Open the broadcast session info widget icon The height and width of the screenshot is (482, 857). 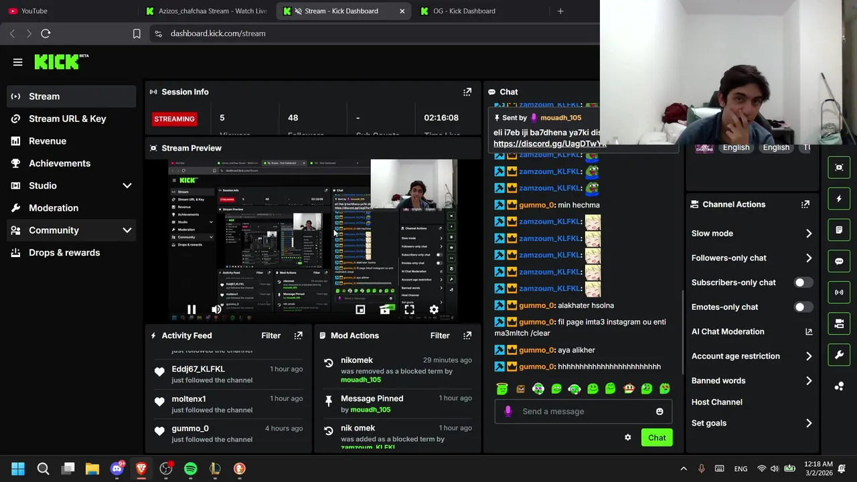(839, 292)
